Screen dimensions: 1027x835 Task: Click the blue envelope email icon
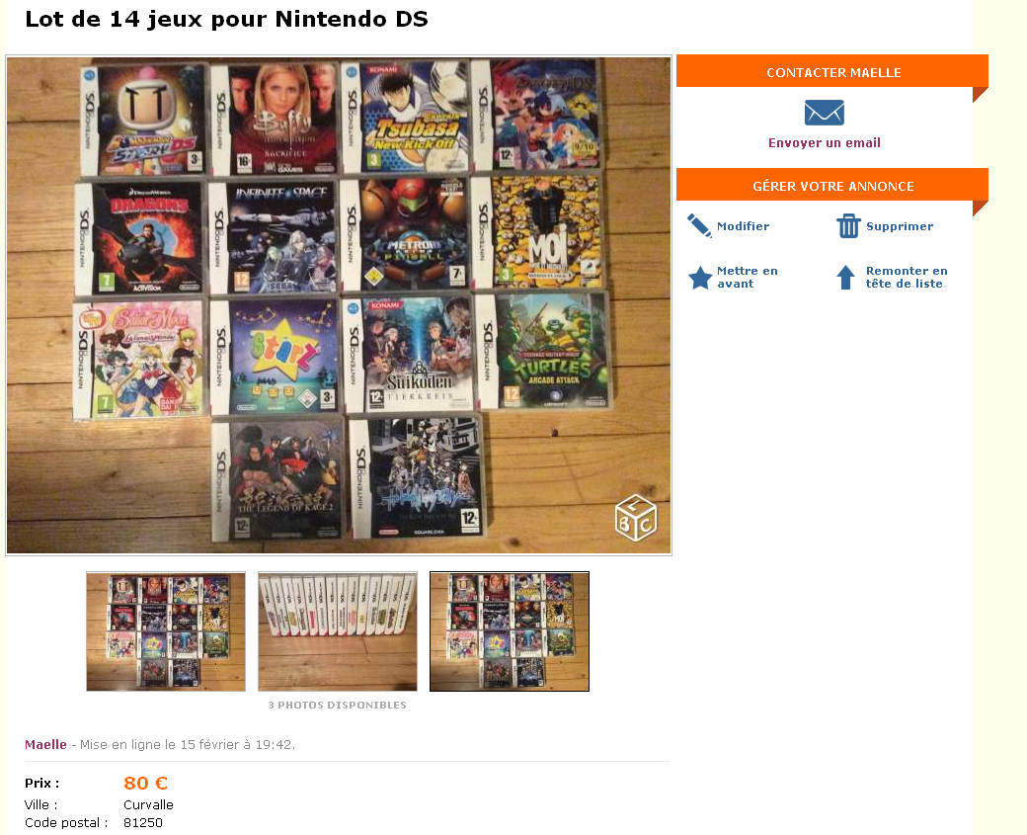pos(824,112)
